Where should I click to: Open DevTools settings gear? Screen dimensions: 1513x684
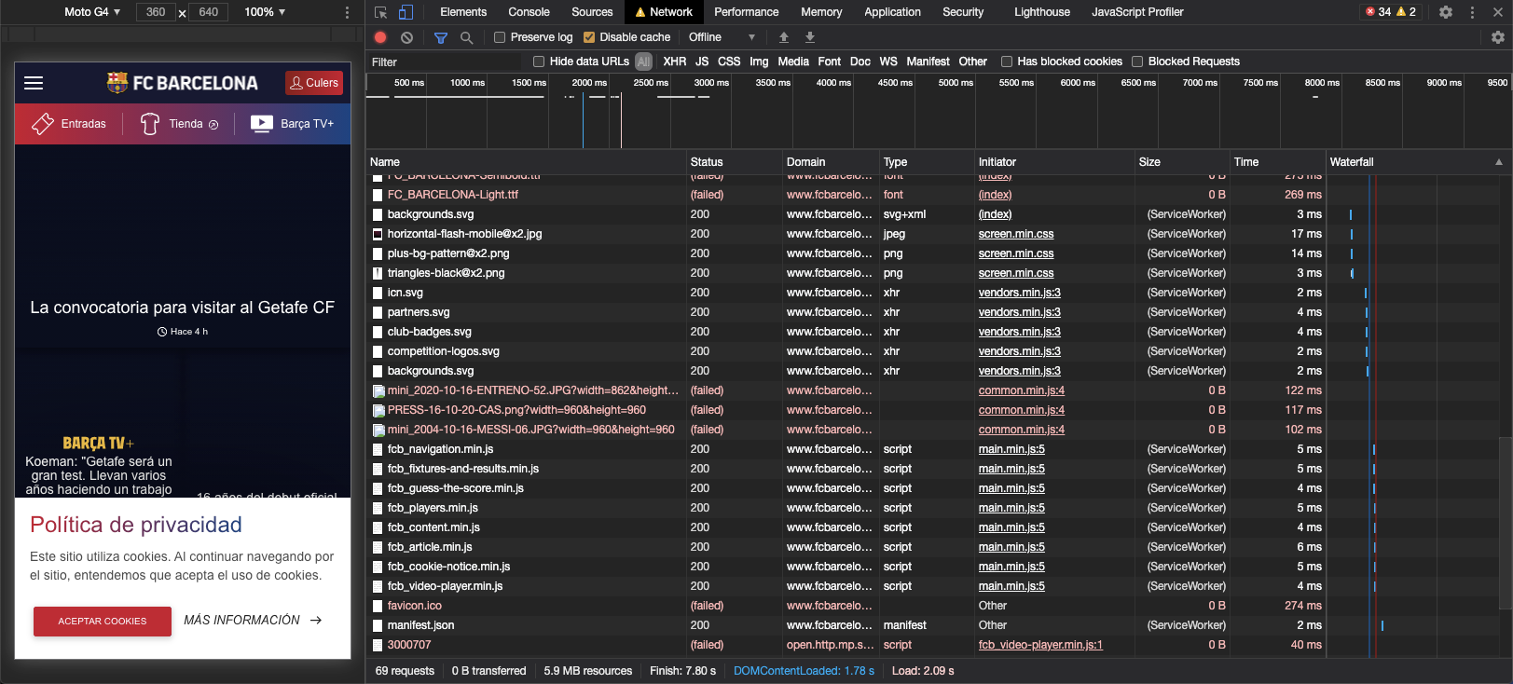[1445, 12]
